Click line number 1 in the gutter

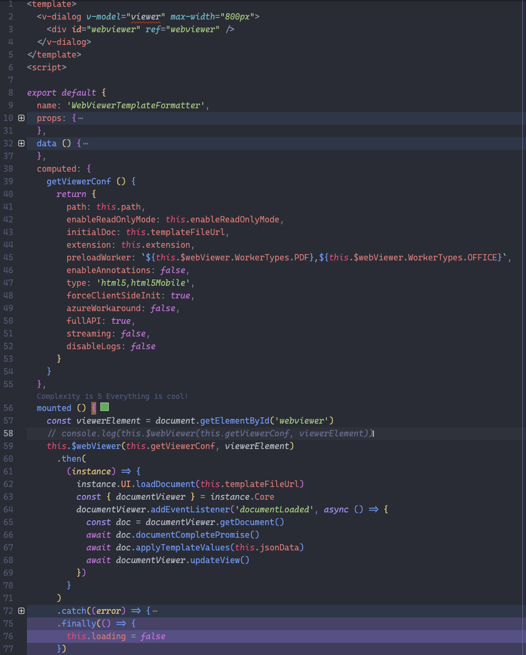pyautogui.click(x=11, y=4)
